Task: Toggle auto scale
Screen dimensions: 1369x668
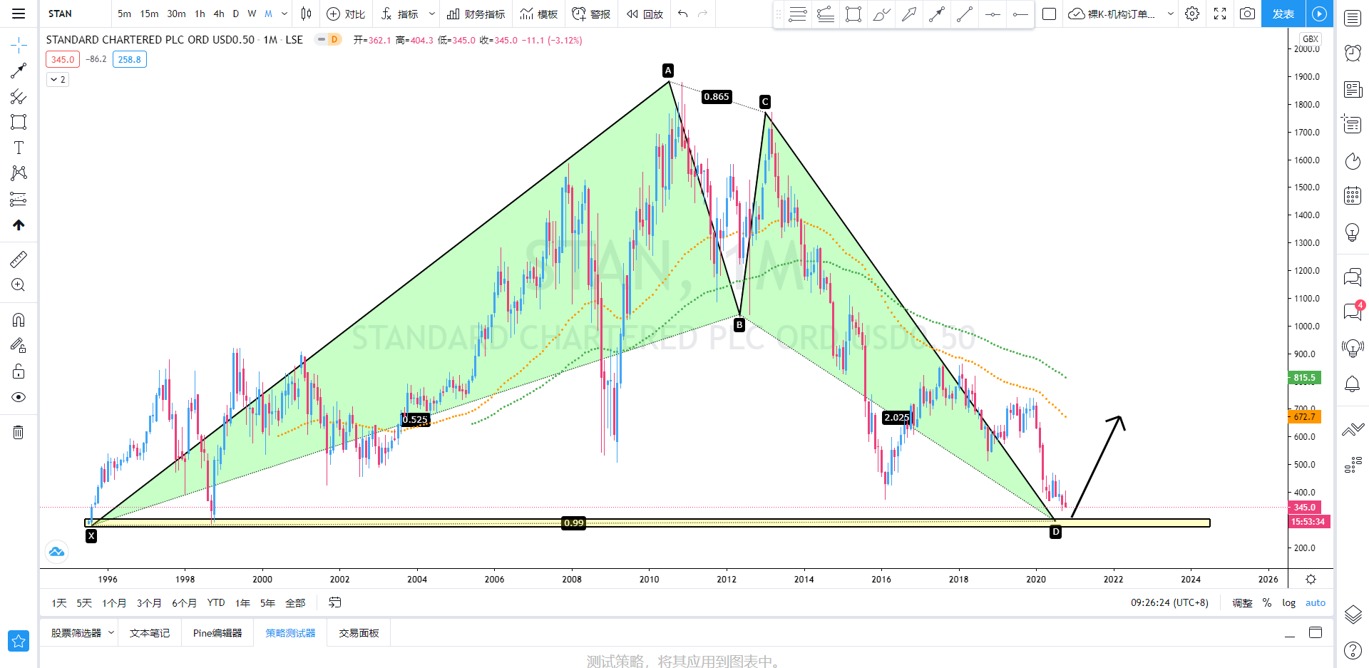Action: [1316, 602]
